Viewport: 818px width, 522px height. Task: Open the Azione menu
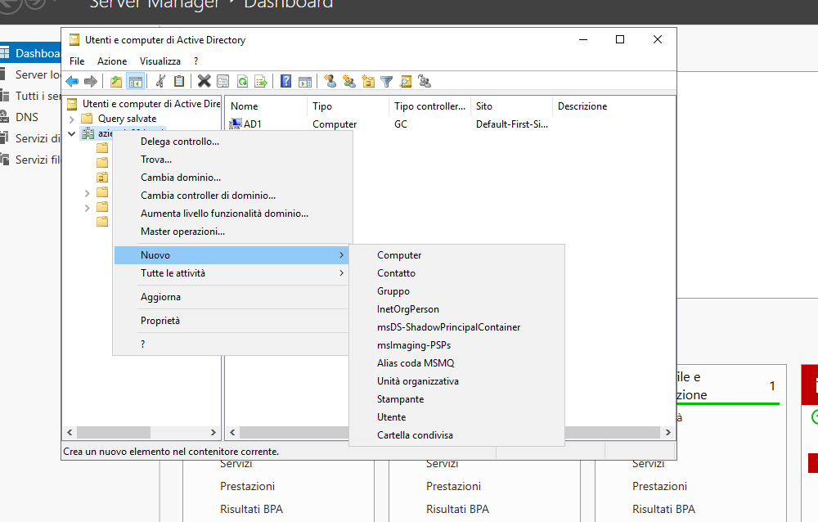111,61
